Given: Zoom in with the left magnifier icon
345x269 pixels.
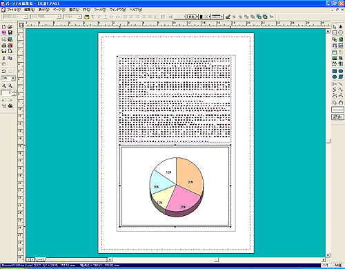Looking at the screenshot, I should (x=4, y=86).
